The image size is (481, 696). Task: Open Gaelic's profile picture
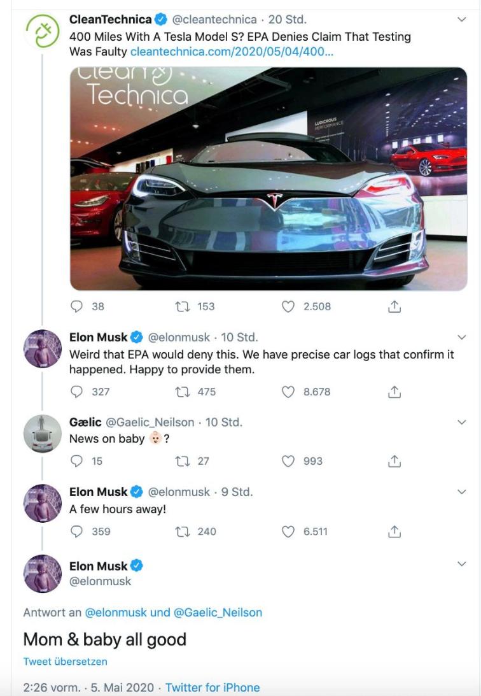click(x=42, y=434)
